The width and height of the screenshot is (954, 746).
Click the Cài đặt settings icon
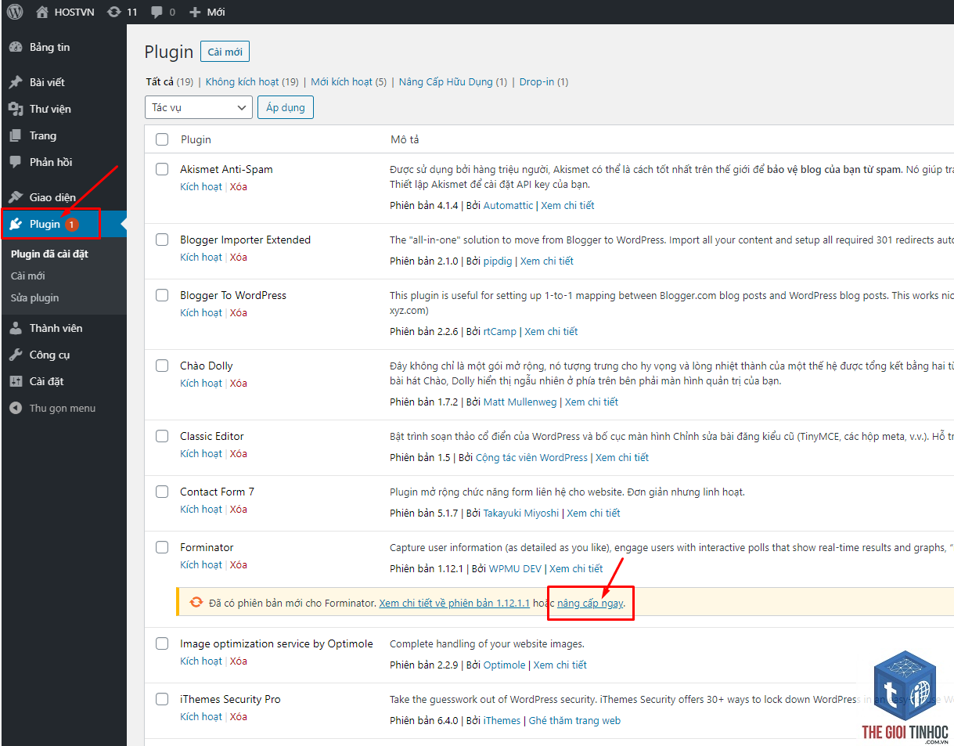pos(16,381)
